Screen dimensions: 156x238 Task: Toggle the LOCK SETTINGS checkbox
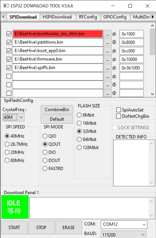click(115, 127)
